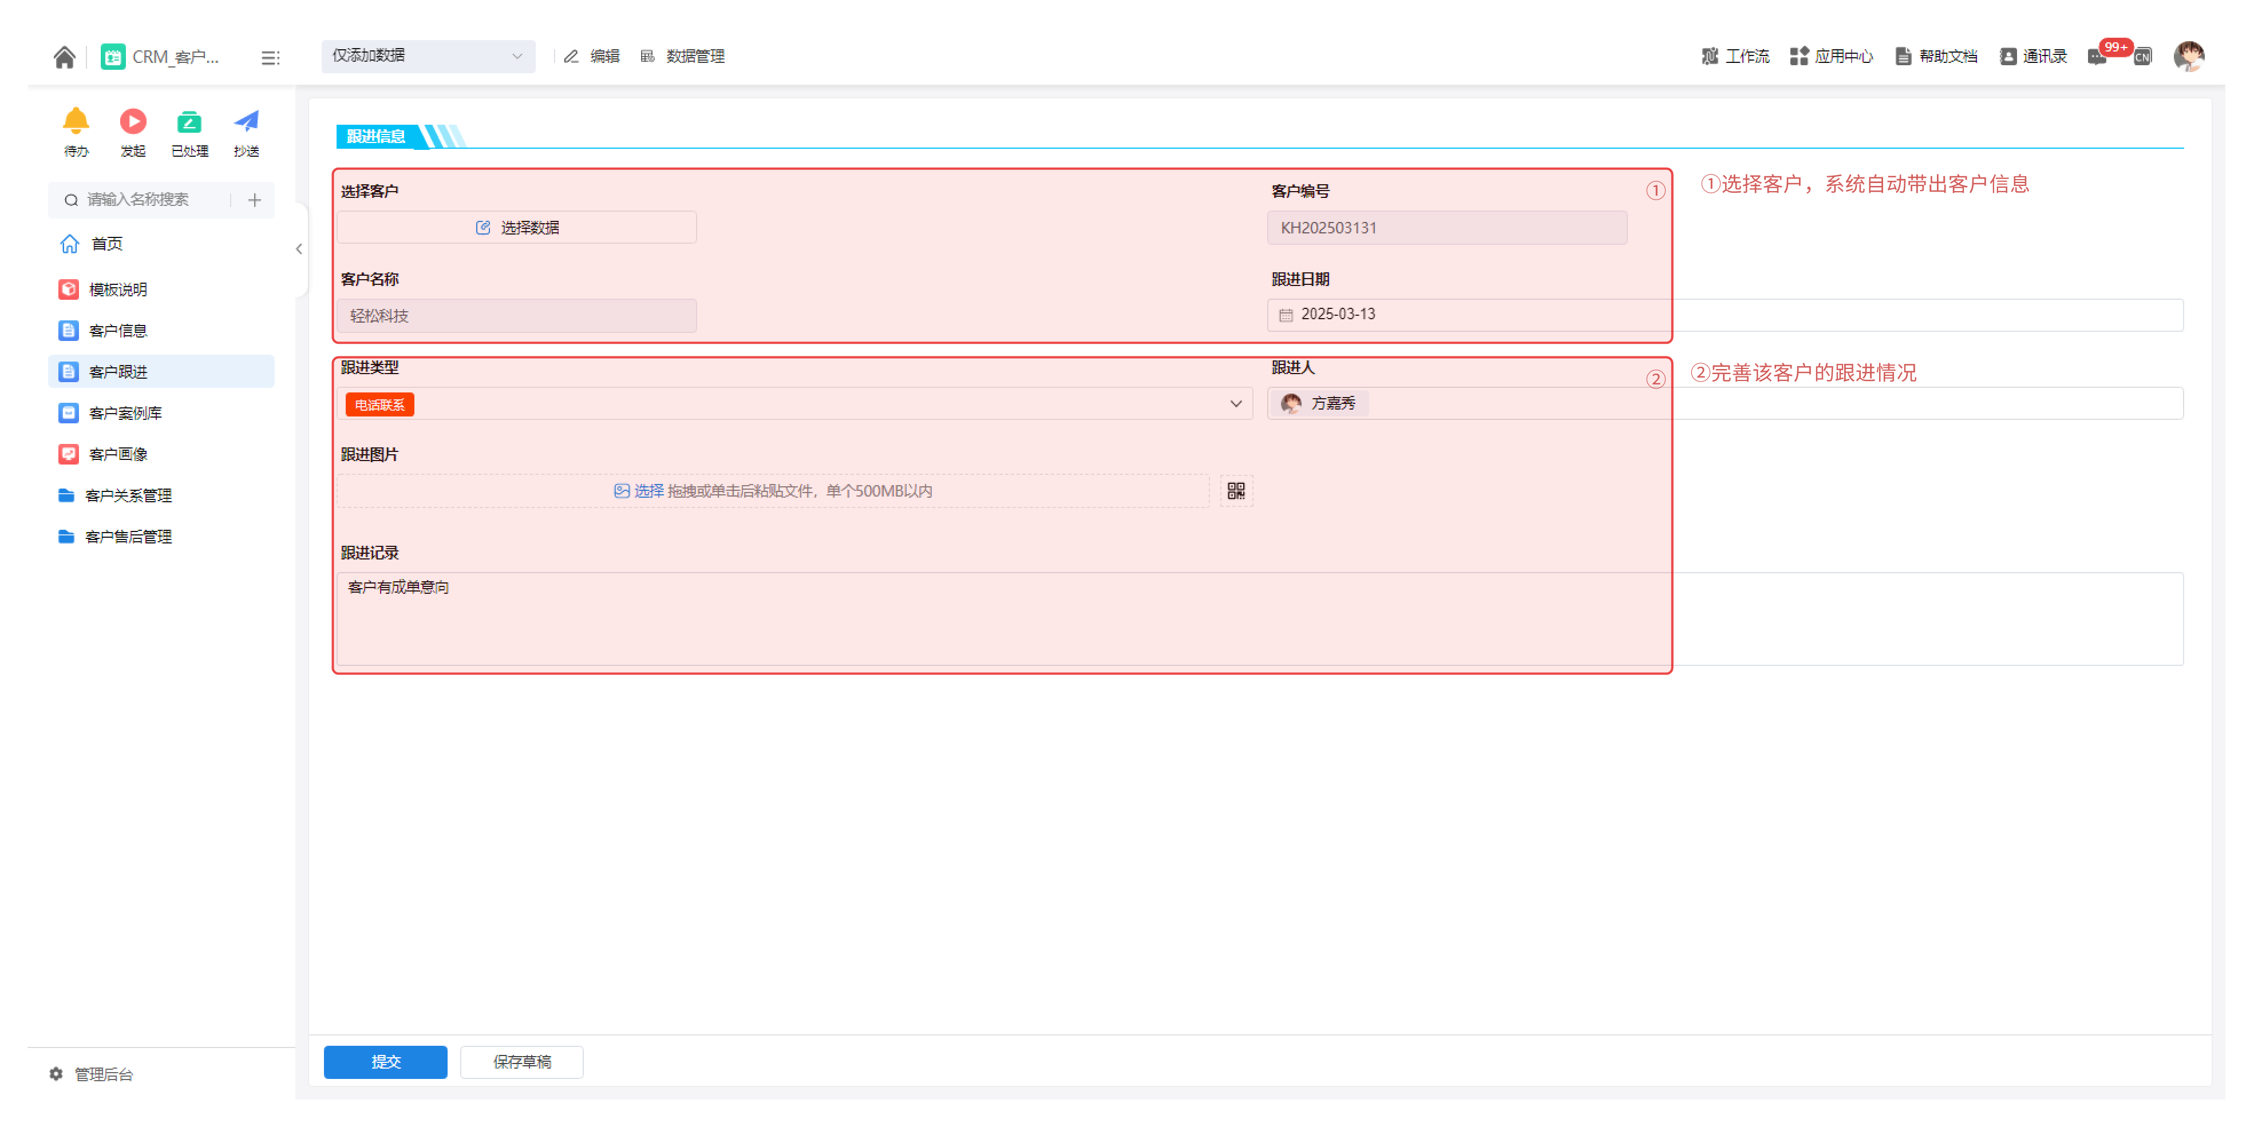Open the 已处理 processed items icon
The image size is (2254, 1127).
coord(189,121)
